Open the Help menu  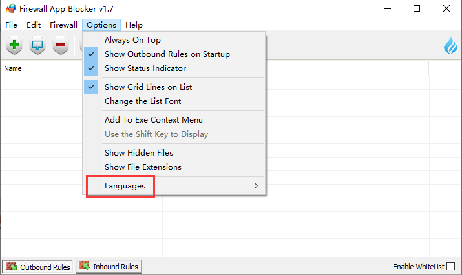pos(134,25)
